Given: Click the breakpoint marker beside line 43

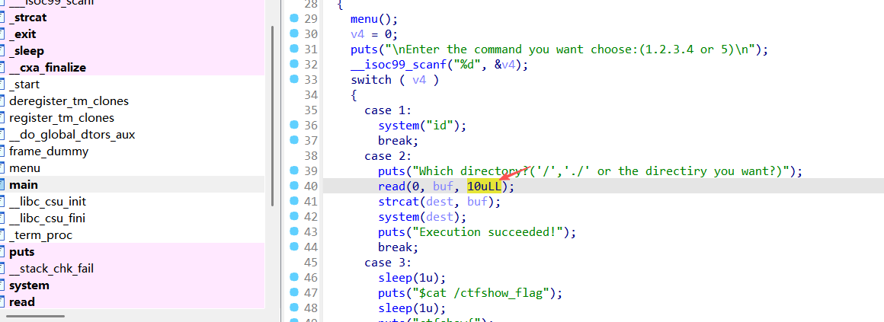Looking at the screenshot, I should pos(294,232).
